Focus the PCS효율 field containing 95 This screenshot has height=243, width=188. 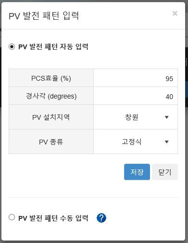pyautogui.click(x=136, y=78)
